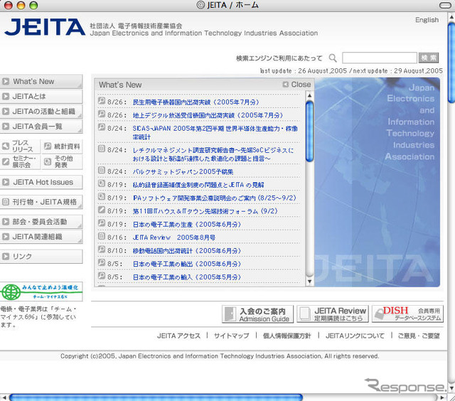Click the icon on the 8/5 輸出 row
The height and width of the screenshot is (401, 455).
(x=101, y=262)
